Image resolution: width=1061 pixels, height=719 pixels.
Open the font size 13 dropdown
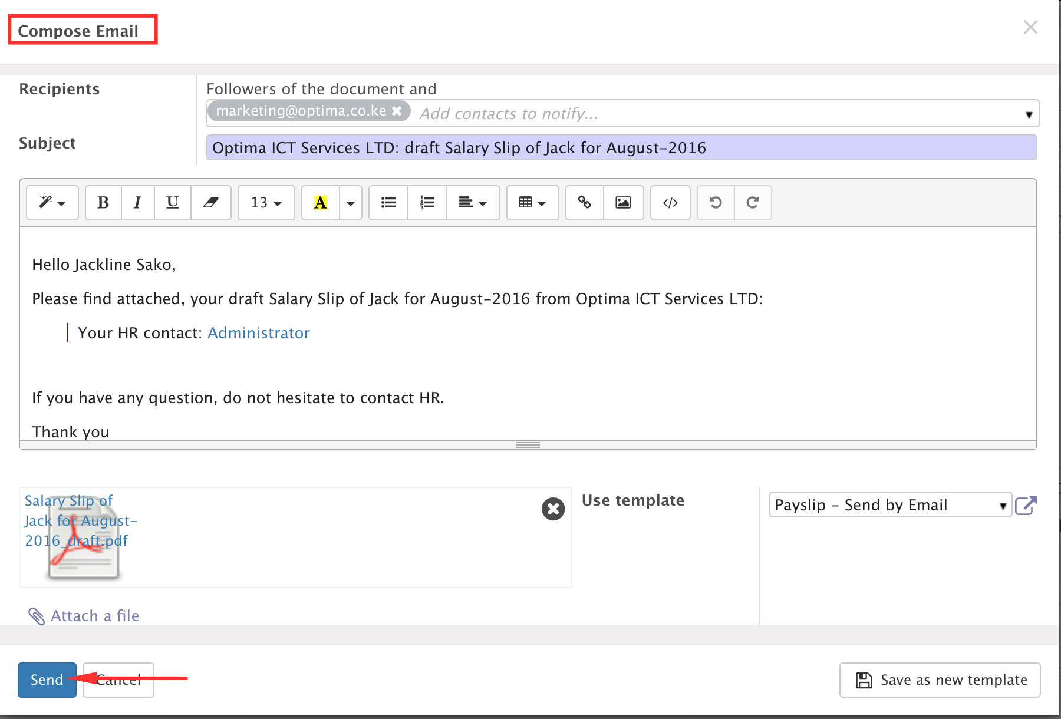tap(266, 203)
